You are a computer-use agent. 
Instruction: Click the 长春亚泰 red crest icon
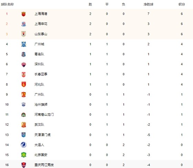(23, 74)
